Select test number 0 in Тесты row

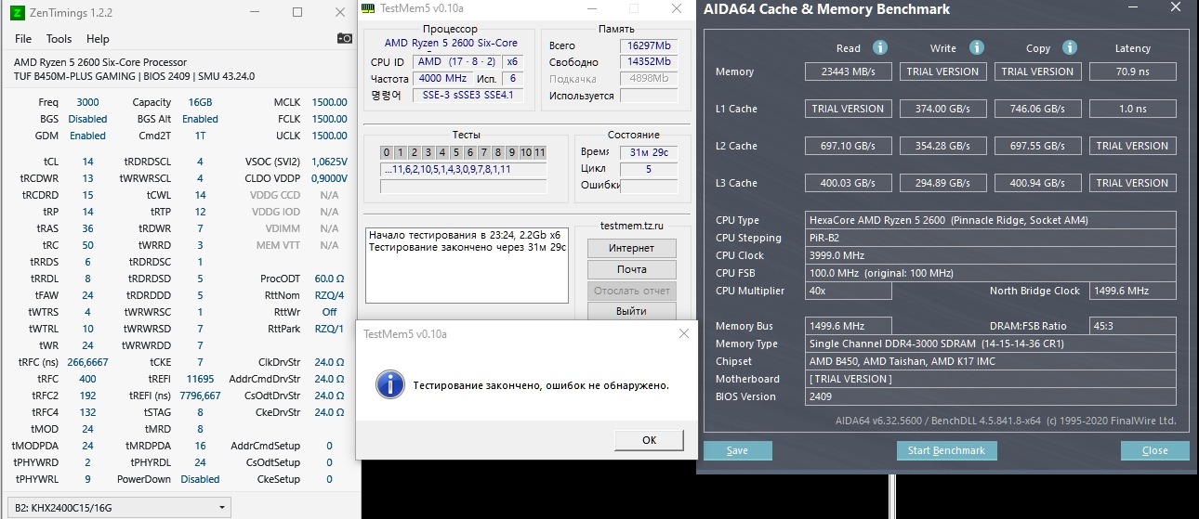[x=386, y=152]
